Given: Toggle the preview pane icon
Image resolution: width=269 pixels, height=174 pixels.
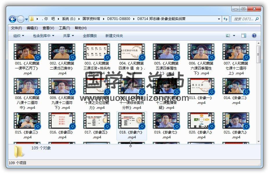Looking at the screenshot, I should click(x=244, y=36).
